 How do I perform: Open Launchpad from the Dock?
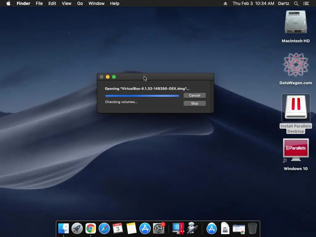click(77, 229)
